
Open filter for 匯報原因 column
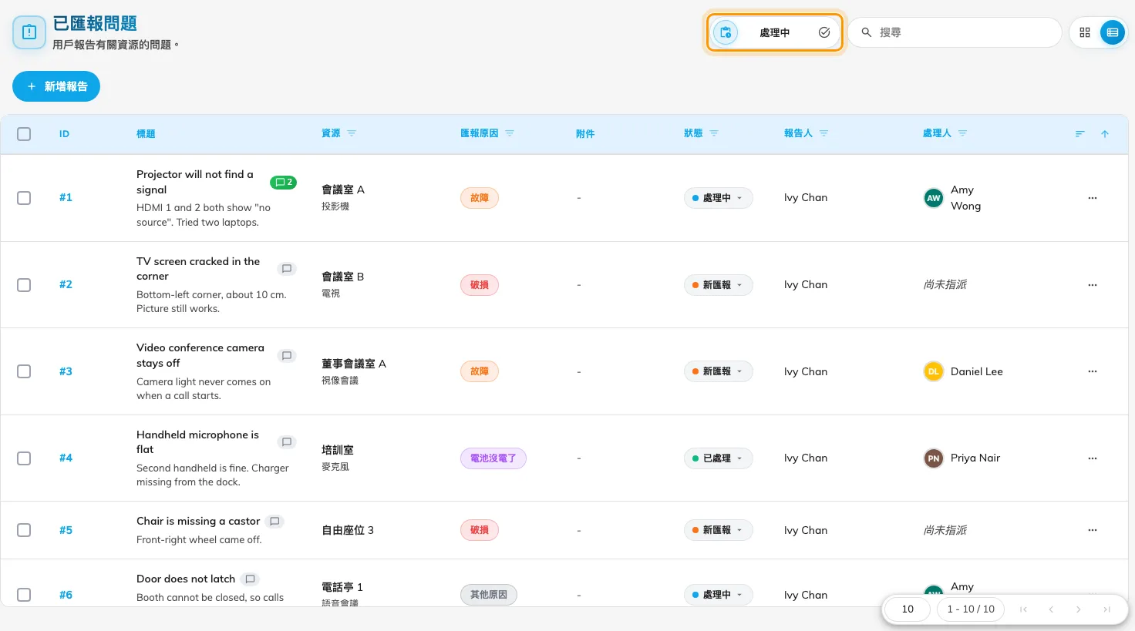tap(510, 133)
